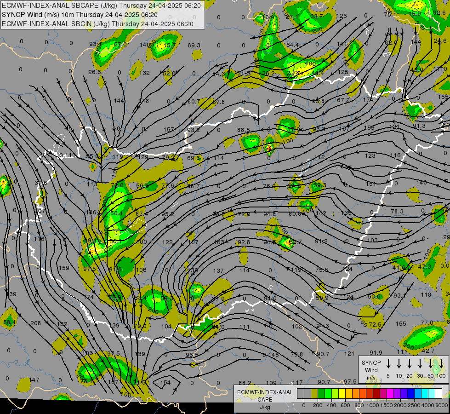Click the SYNOP Wind 10m title line
Screen dimensions: 450x414
tap(80, 15)
